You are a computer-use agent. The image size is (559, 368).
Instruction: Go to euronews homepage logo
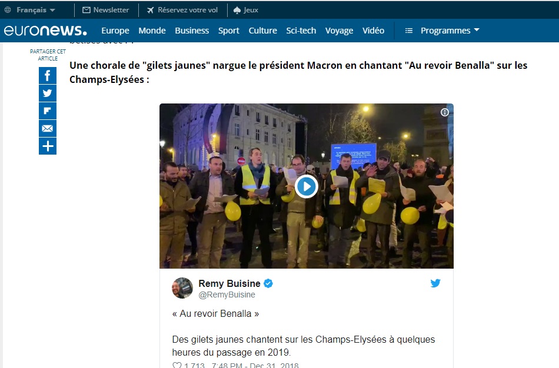[x=45, y=31]
